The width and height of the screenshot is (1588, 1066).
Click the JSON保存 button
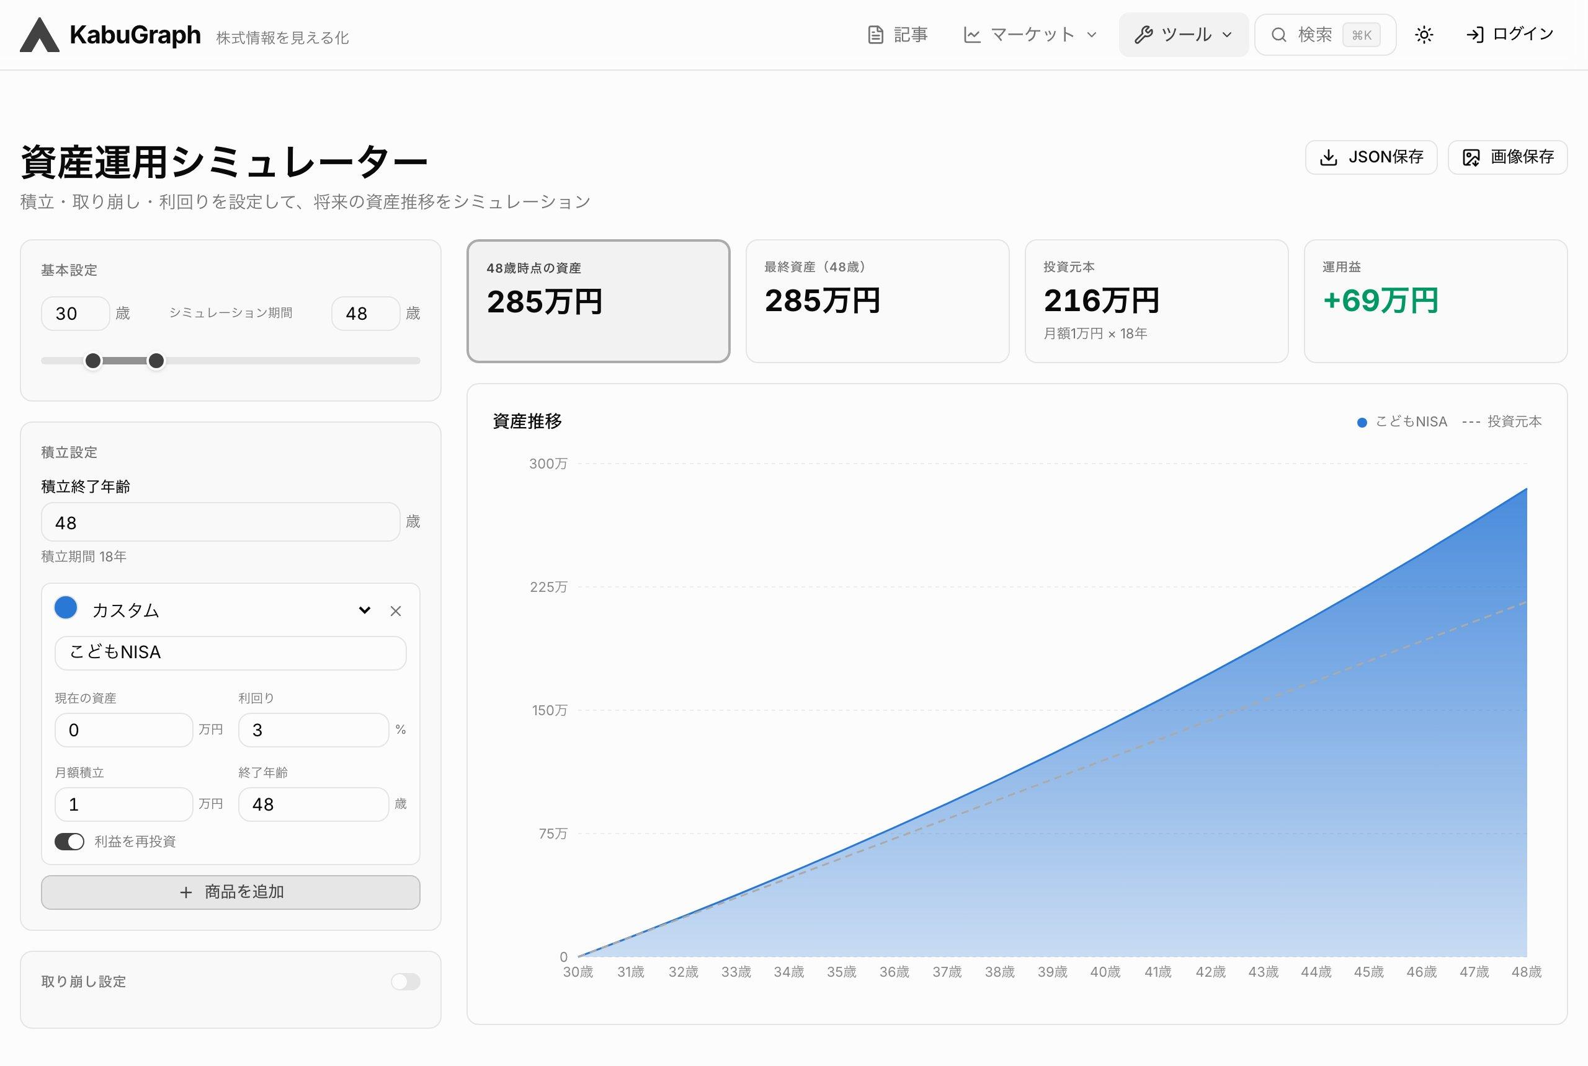(1371, 157)
